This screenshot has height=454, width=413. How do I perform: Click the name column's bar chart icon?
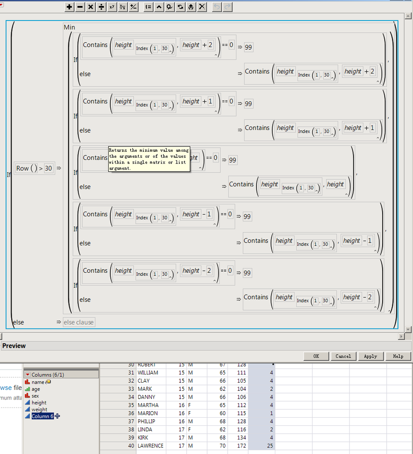[28, 382]
